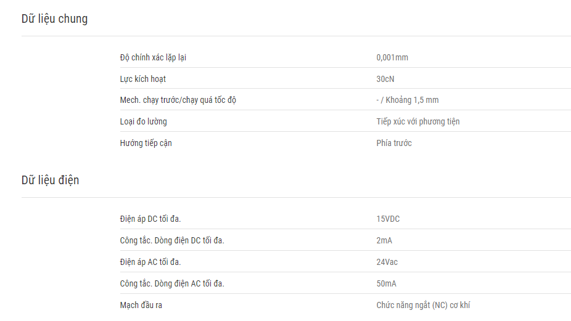Select the 'Độ chính xác lặp lại' label

pos(153,57)
